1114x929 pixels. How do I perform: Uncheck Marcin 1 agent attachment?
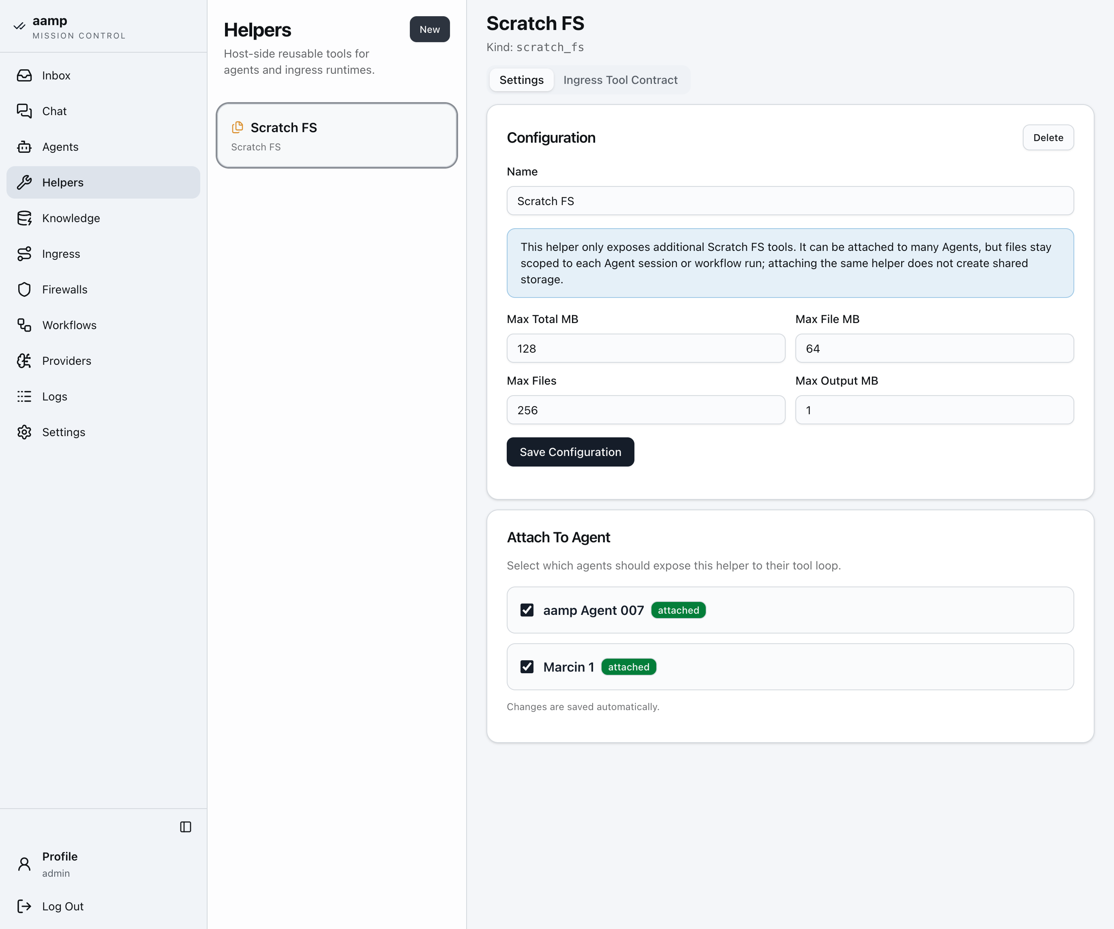(527, 666)
